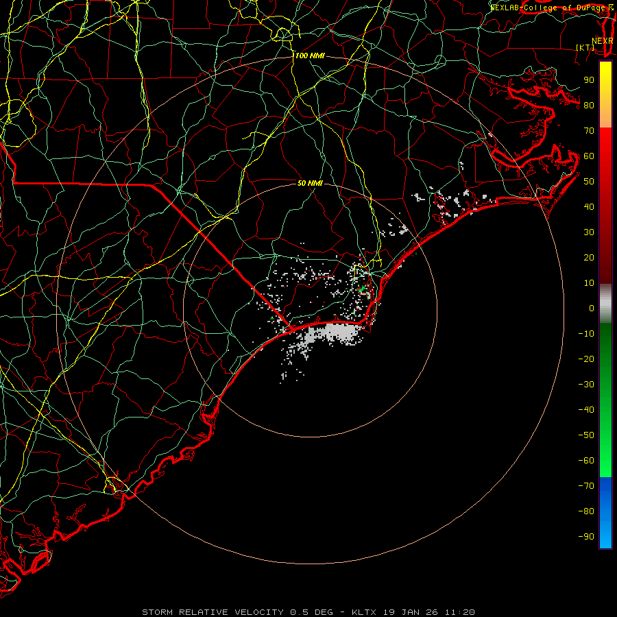Click the 40 value on velocity scale

coord(589,207)
